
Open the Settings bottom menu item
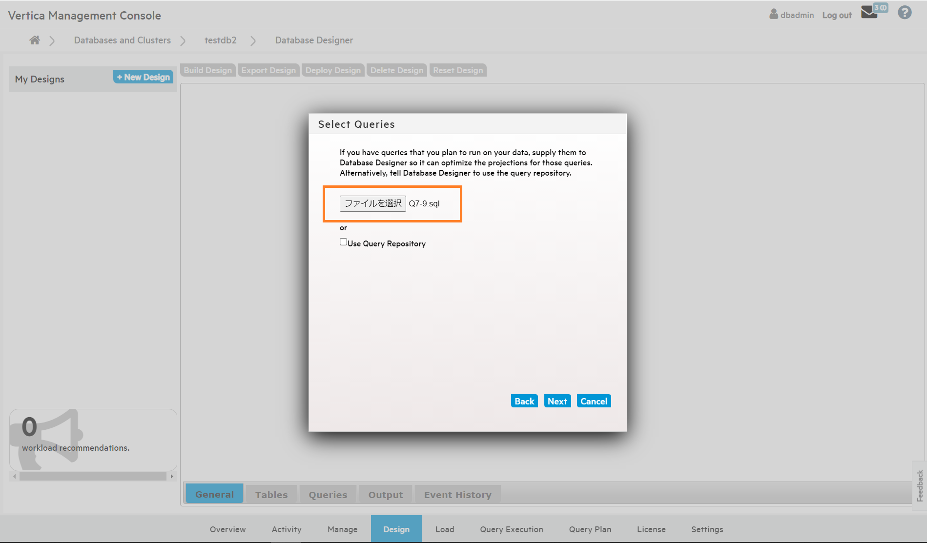pyautogui.click(x=707, y=529)
